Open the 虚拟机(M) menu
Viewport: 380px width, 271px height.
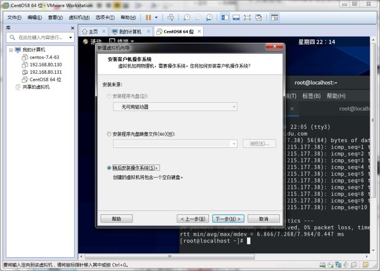pyautogui.click(x=79, y=18)
